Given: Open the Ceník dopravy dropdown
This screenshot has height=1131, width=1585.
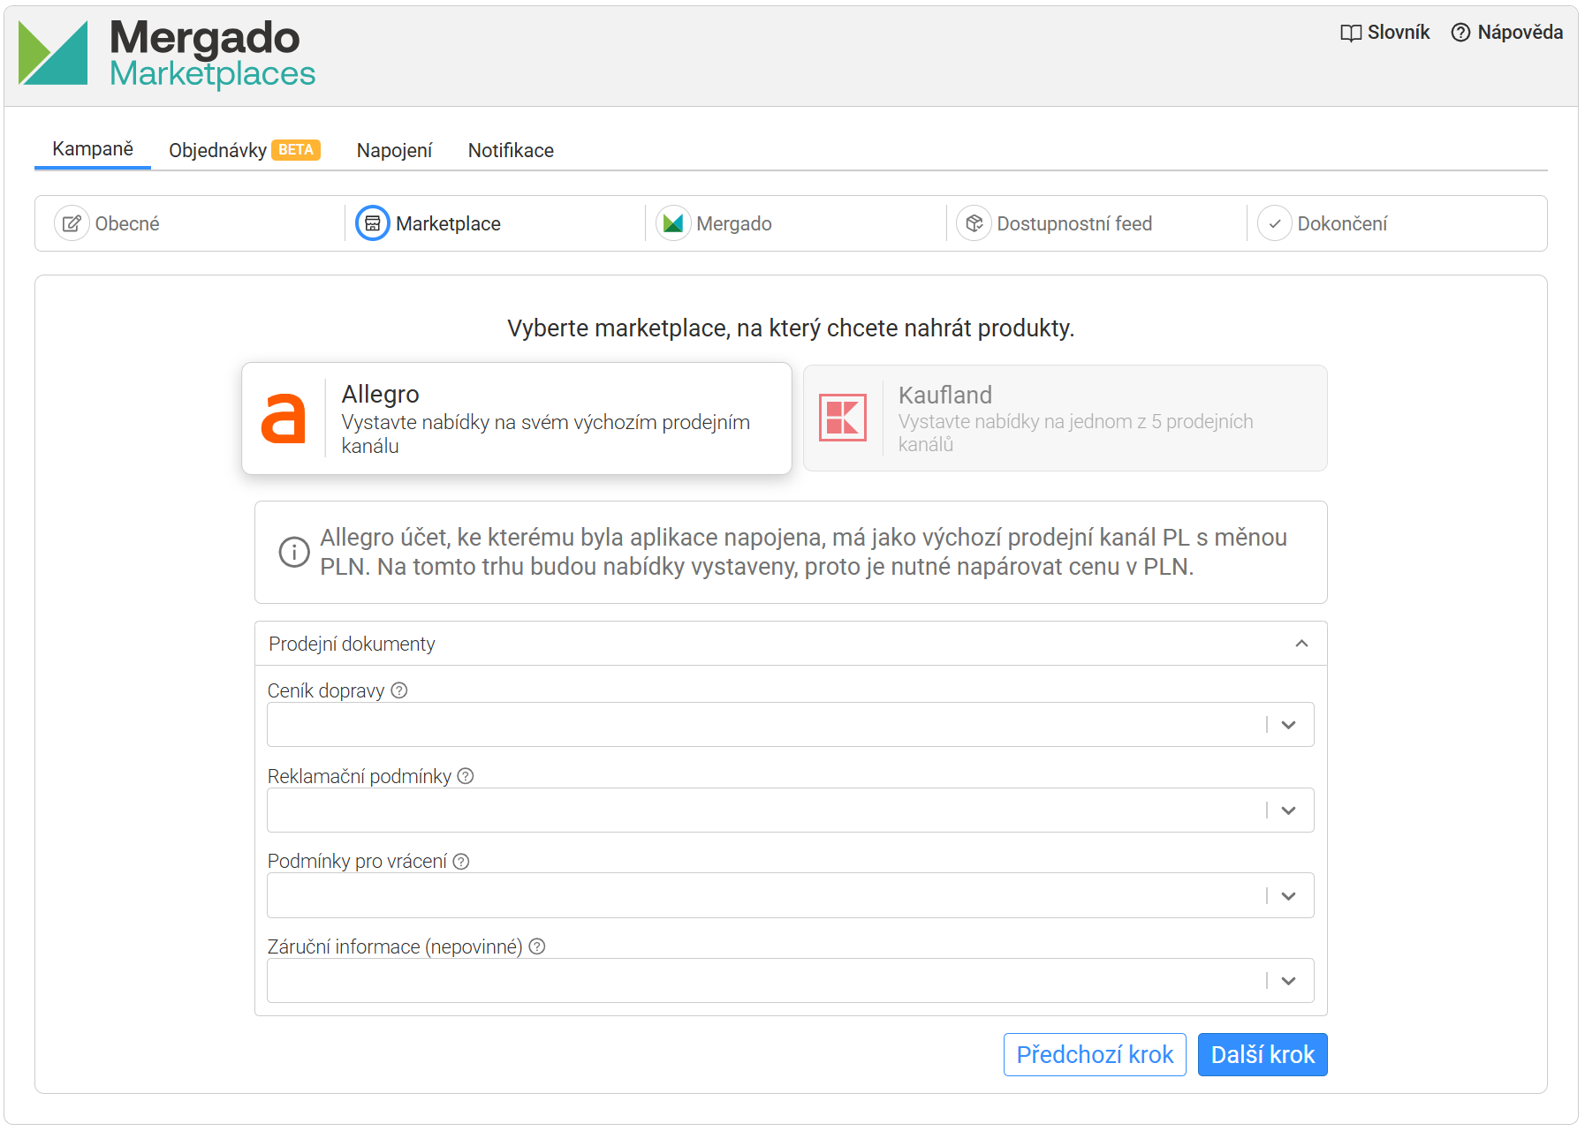Looking at the screenshot, I should click(790, 725).
